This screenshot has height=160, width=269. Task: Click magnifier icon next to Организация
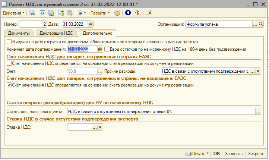[261, 24]
